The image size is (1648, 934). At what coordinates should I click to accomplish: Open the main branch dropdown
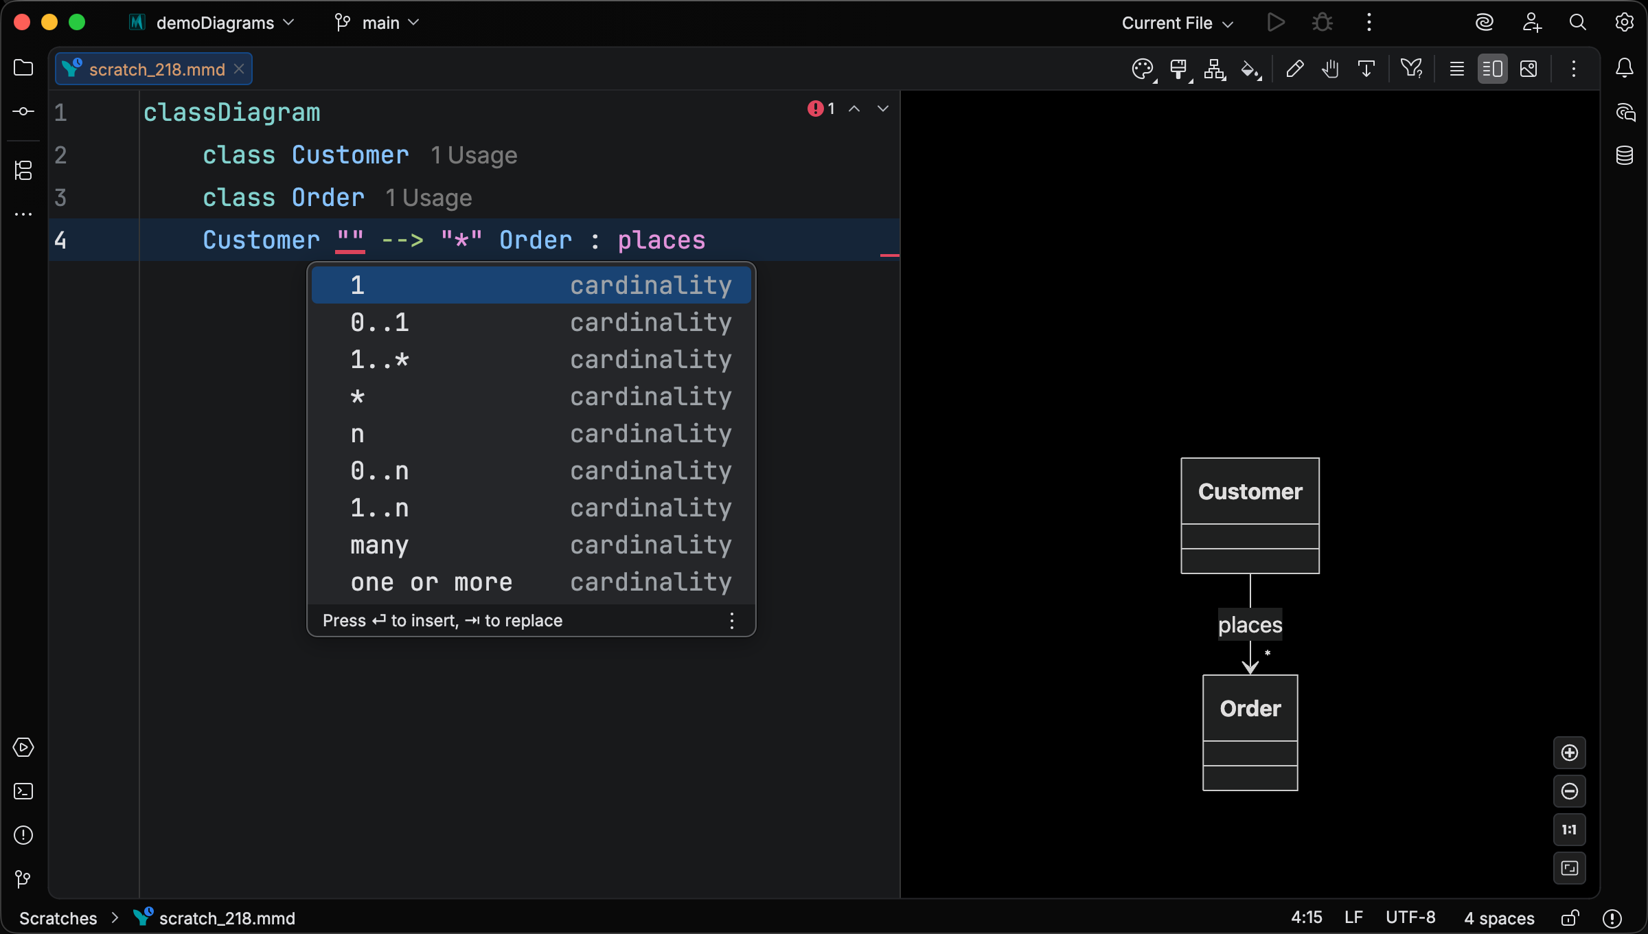point(377,23)
